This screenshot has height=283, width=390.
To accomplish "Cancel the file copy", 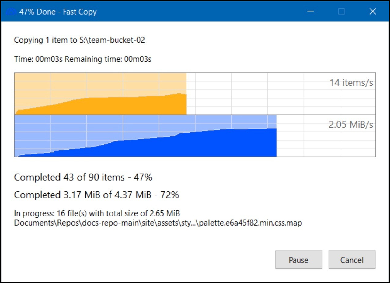I will (x=352, y=260).
